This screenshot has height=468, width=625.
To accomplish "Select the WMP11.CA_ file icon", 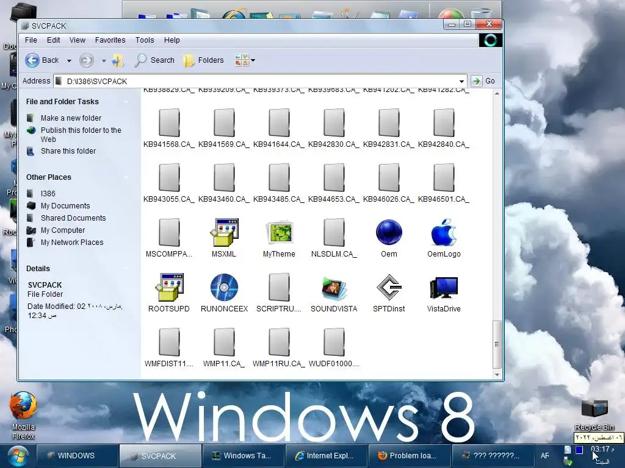I will 224,342.
